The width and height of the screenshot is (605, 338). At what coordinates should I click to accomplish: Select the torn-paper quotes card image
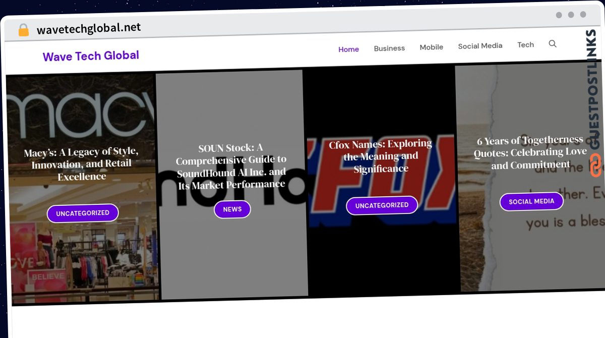pos(530,178)
